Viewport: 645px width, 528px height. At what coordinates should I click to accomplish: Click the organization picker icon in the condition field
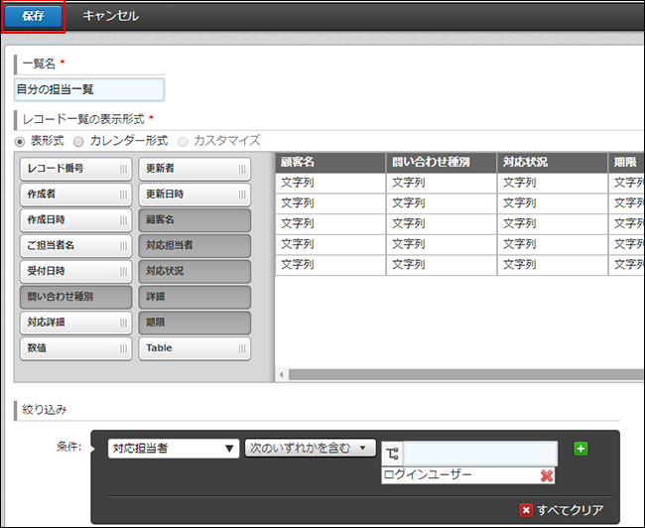392,454
